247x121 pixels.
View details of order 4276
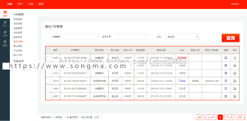point(226,73)
